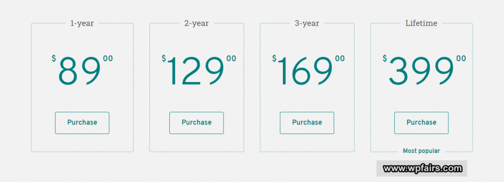Click the 1-year plan heading
The width and height of the screenshot is (504, 182).
click(x=82, y=24)
